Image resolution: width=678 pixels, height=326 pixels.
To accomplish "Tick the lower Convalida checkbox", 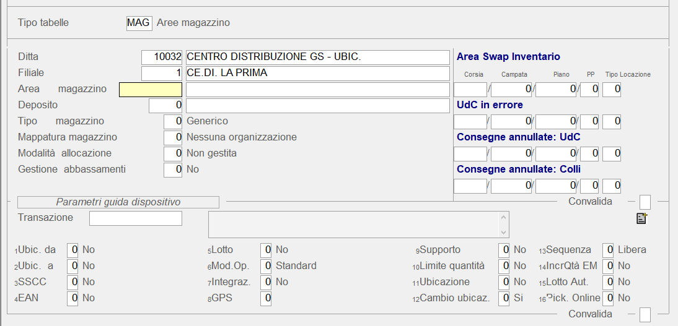I will pos(645,315).
